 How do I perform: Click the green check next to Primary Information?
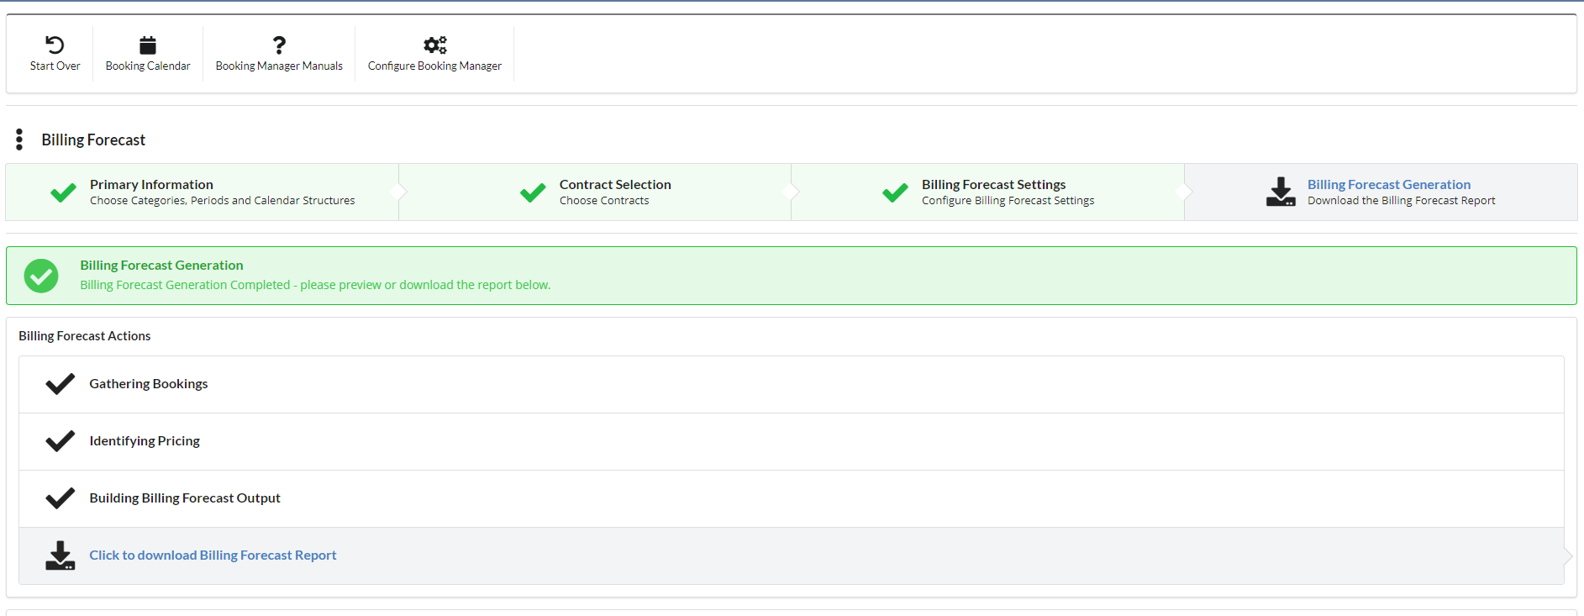[63, 192]
